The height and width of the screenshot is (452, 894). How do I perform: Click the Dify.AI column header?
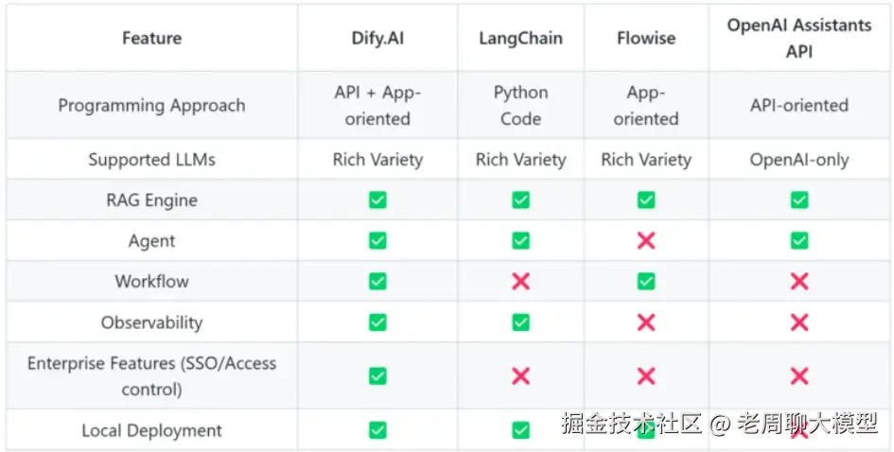(377, 39)
